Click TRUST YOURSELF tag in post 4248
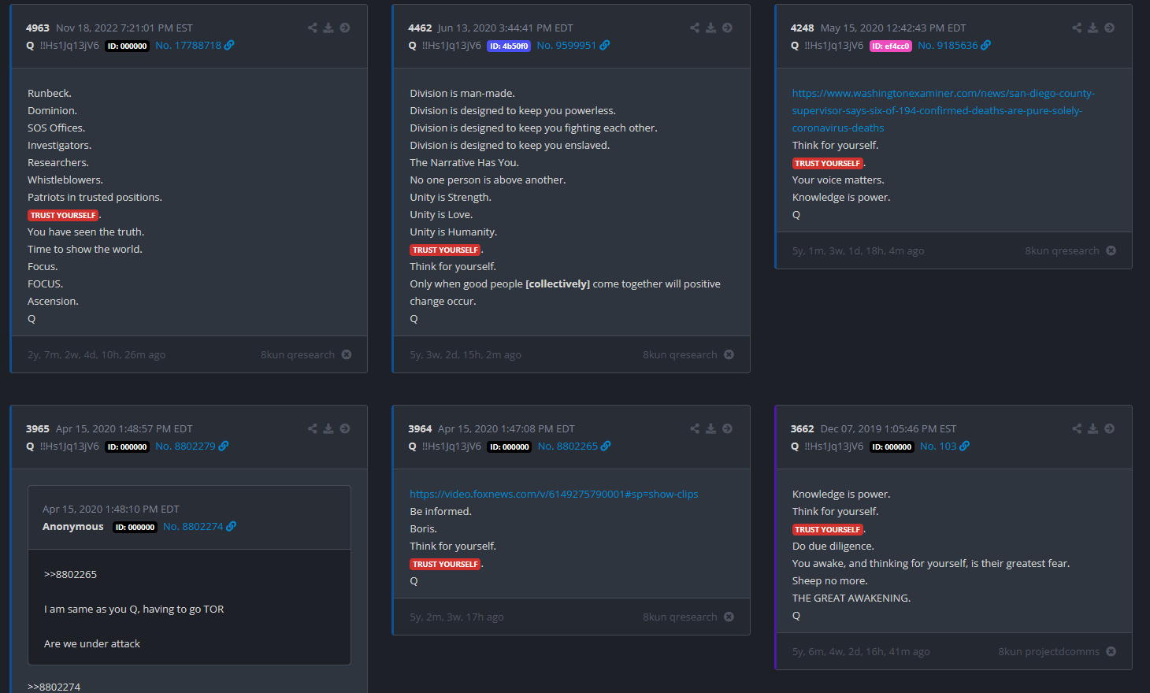The height and width of the screenshot is (693, 1150). (828, 163)
